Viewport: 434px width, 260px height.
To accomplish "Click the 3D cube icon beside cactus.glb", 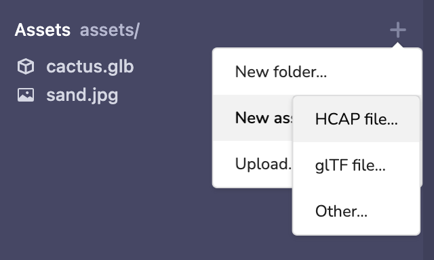I will (x=26, y=66).
